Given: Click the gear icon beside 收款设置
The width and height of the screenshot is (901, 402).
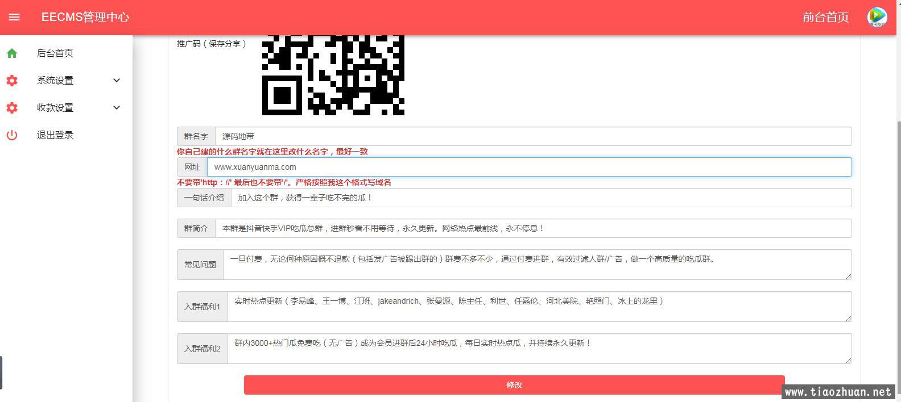Looking at the screenshot, I should [12, 108].
